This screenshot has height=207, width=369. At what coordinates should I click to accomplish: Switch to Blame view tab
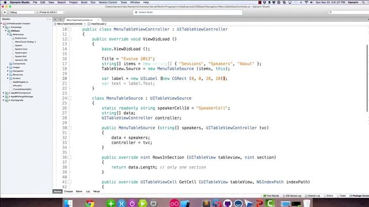pos(79,191)
